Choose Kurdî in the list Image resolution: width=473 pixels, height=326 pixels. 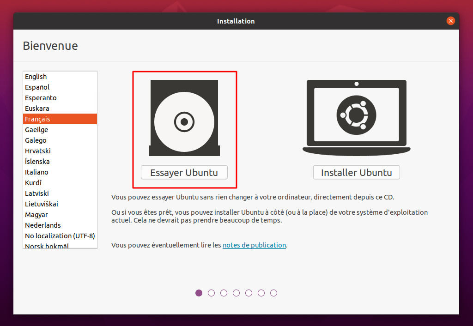tap(60, 183)
